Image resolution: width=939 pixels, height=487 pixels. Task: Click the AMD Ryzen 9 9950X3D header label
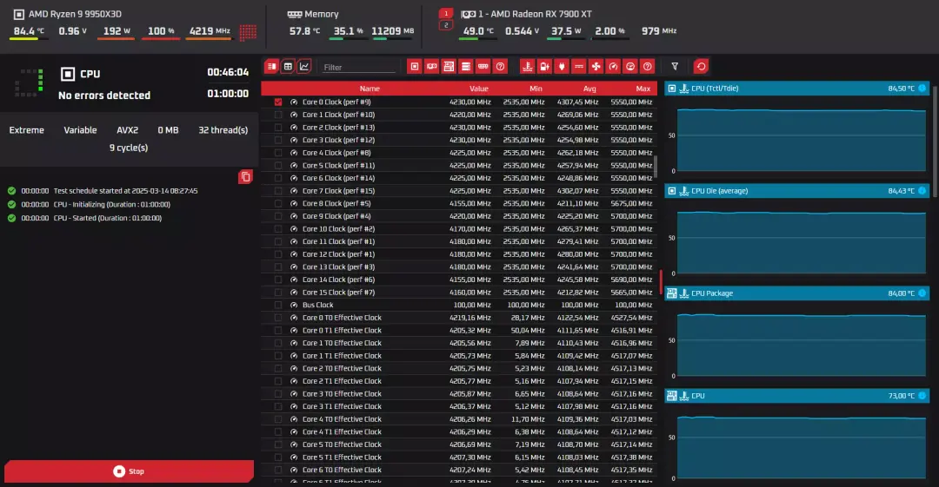[75, 14]
